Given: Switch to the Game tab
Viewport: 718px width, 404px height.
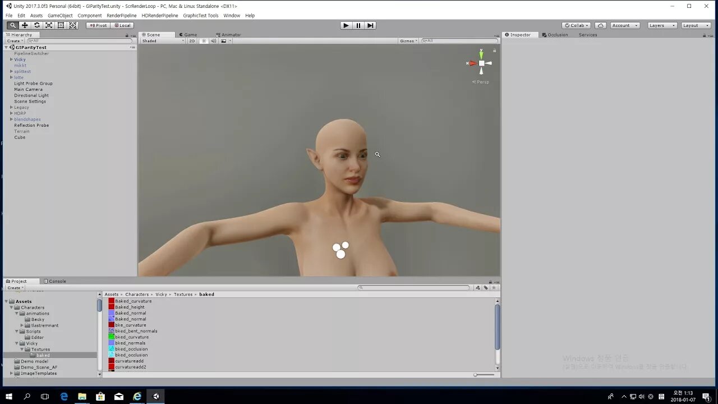Looking at the screenshot, I should (x=187, y=35).
